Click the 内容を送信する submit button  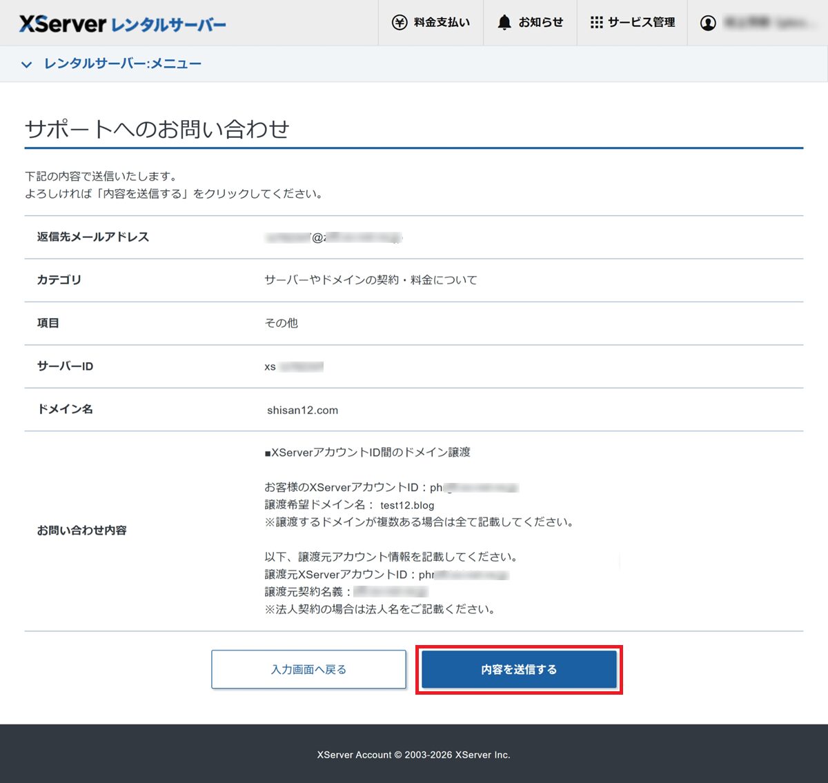point(518,669)
